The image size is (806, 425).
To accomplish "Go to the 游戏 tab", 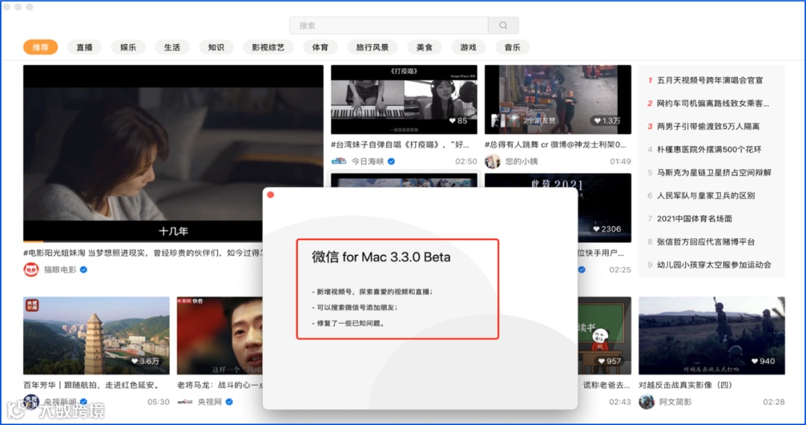I will click(468, 47).
